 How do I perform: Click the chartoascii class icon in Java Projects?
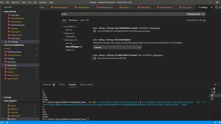point(9,116)
